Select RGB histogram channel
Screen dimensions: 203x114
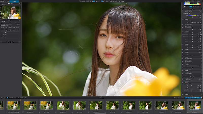191,7
